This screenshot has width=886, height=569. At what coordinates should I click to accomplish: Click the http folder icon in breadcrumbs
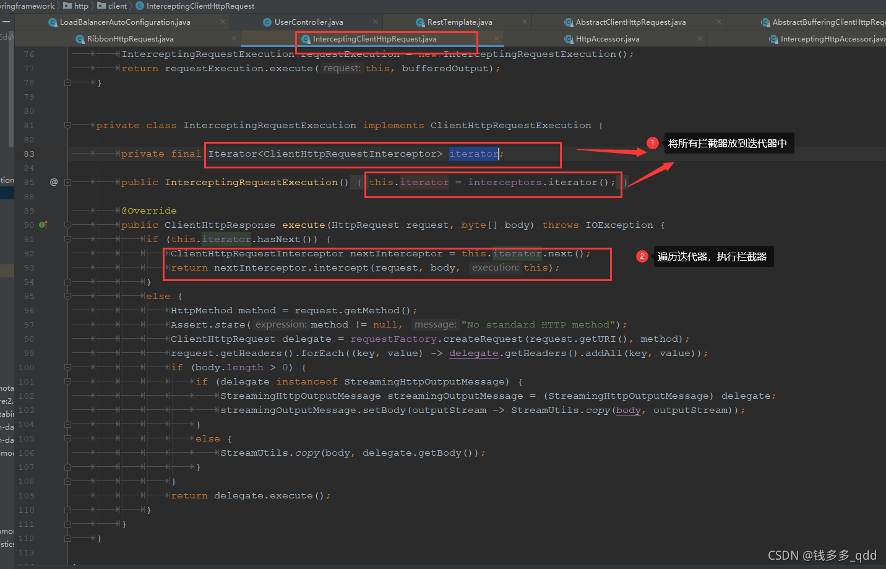point(67,6)
